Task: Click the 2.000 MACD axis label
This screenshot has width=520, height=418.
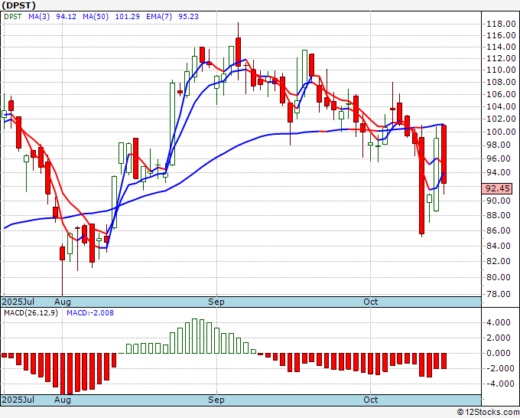Action: [x=499, y=338]
